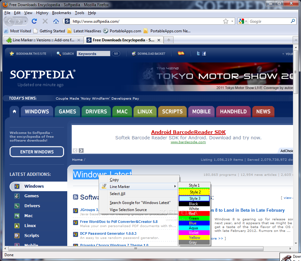
Task: Click the Google search magnifier icon
Action: click(293, 21)
